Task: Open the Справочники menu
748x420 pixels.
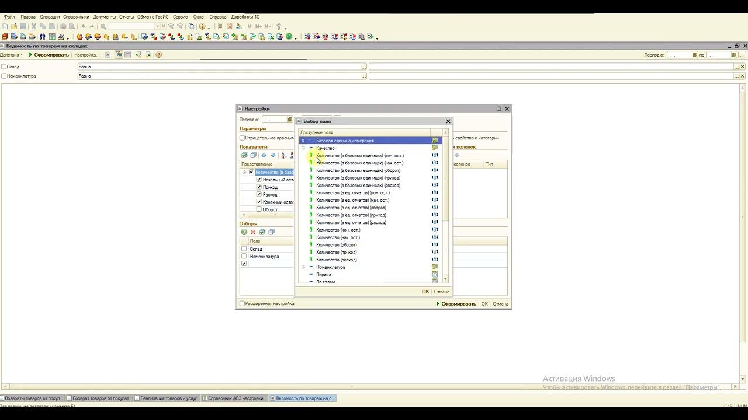Action: pos(76,17)
